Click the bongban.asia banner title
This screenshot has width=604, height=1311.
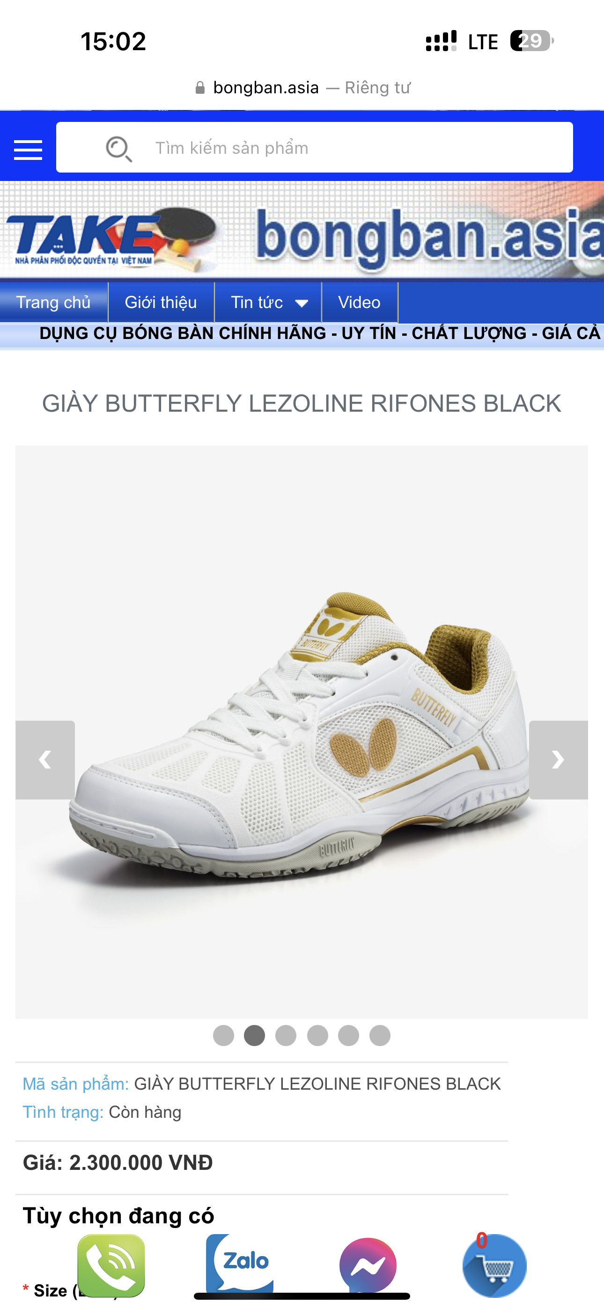(x=430, y=235)
